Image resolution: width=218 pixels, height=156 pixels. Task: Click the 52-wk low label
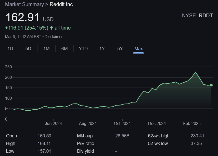pos(158,144)
